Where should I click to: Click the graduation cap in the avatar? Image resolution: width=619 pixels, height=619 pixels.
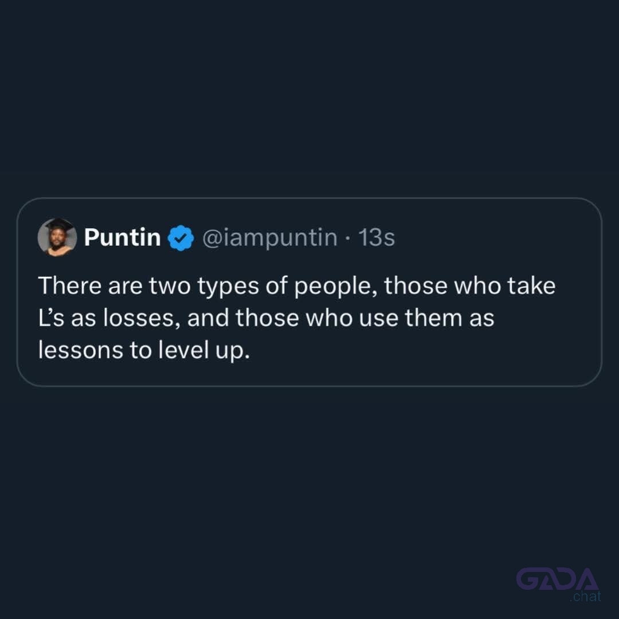click(59, 225)
